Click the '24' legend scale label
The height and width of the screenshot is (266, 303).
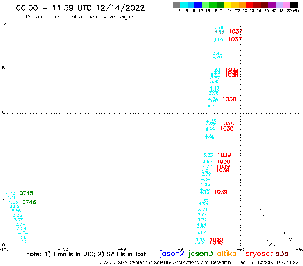click(230, 11)
